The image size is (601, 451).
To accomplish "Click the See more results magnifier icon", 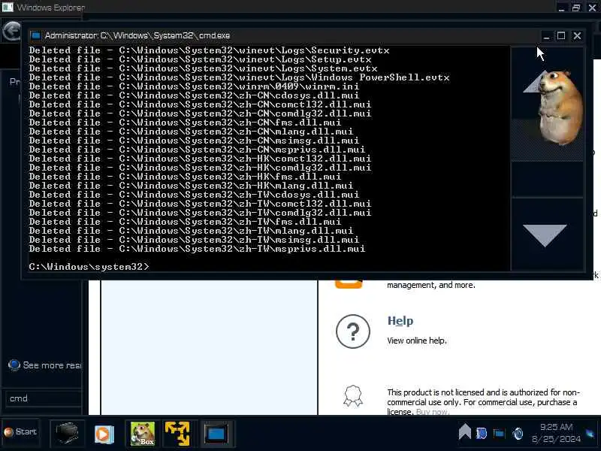I will coord(14,365).
